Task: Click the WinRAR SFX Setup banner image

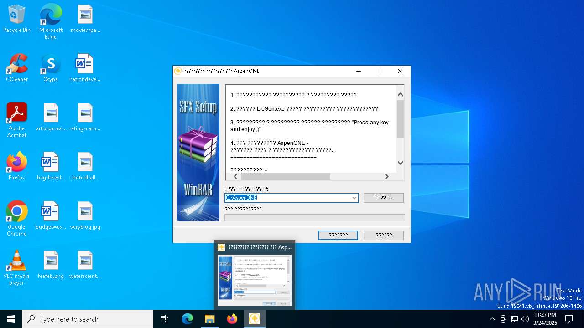Action: tap(198, 153)
